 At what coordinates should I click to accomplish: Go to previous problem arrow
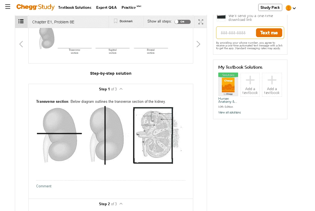[x=21, y=44]
